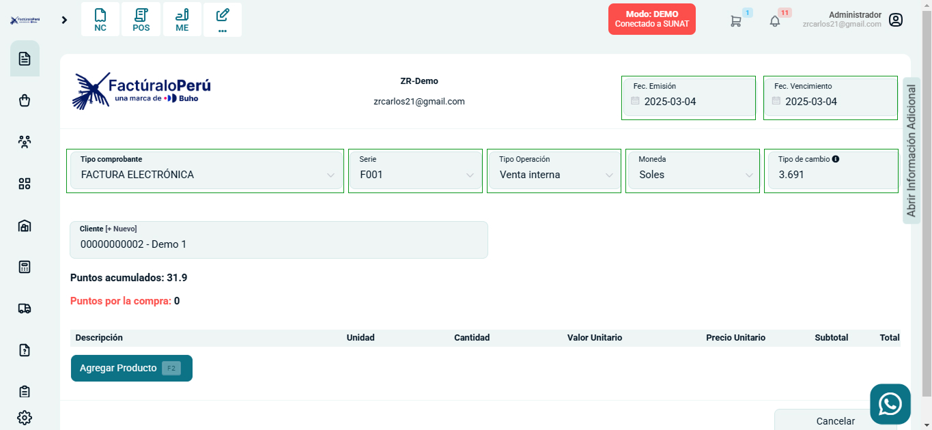View notifications bell with 11 alerts
The image size is (932, 430).
click(x=775, y=21)
